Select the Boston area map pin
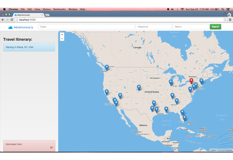This screenshot has height=160, width=233. [201, 82]
